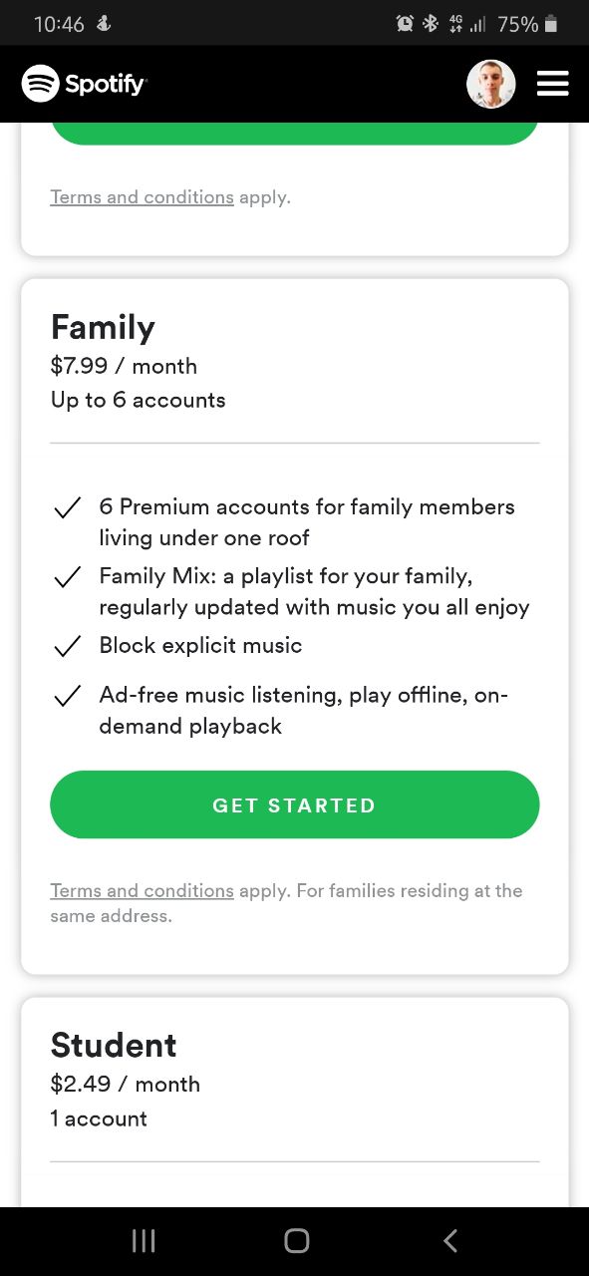589x1276 pixels.
Task: Tap the Android home button
Action: tap(296, 1240)
